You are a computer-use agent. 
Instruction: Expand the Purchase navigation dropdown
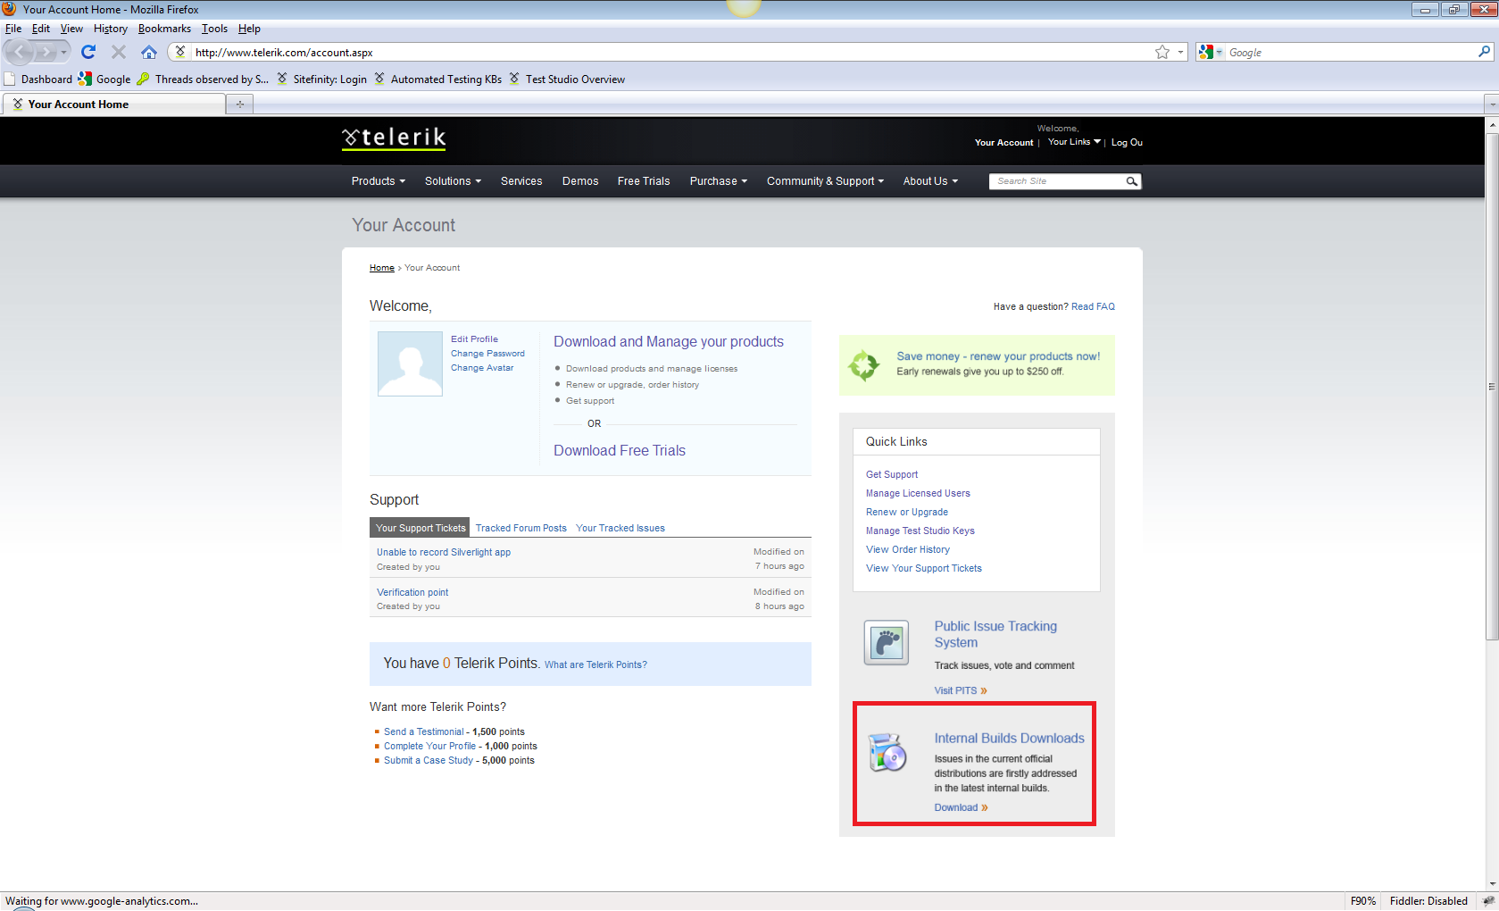tap(719, 181)
